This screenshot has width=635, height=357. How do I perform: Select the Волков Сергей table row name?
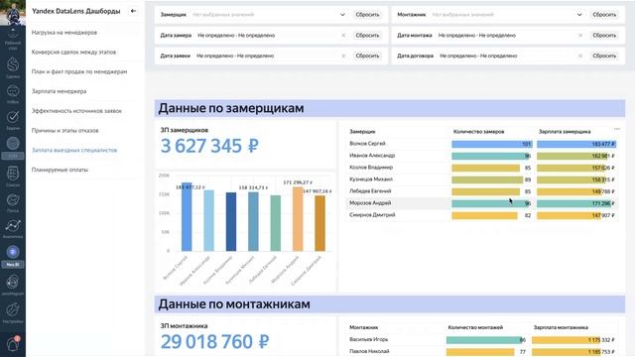pos(367,144)
